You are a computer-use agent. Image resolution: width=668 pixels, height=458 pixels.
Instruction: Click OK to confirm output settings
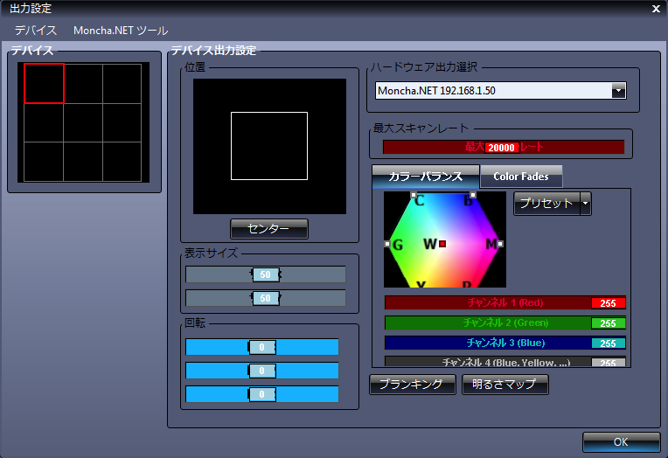pos(621,442)
